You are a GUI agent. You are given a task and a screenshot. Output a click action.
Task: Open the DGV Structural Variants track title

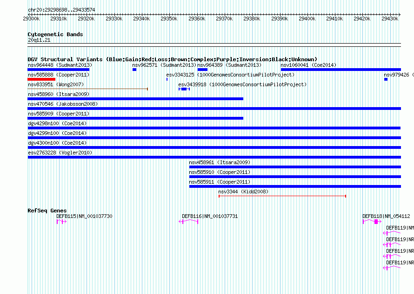tap(173, 59)
